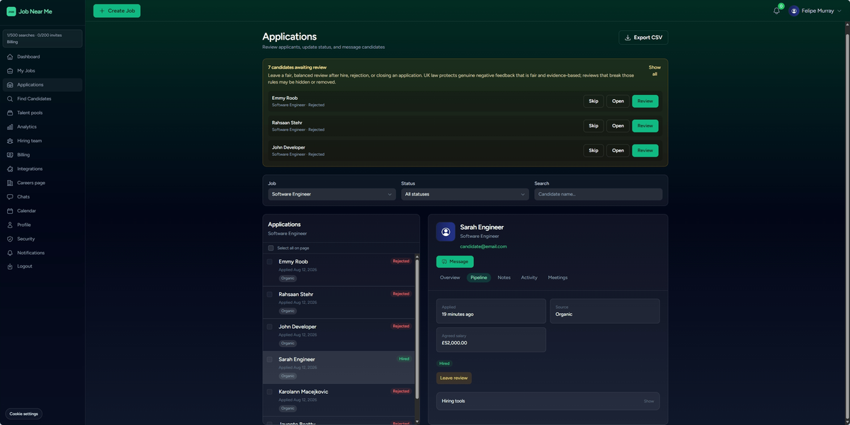This screenshot has width=850, height=425.
Task: Message Sarah Engineer
Action: [x=455, y=262]
